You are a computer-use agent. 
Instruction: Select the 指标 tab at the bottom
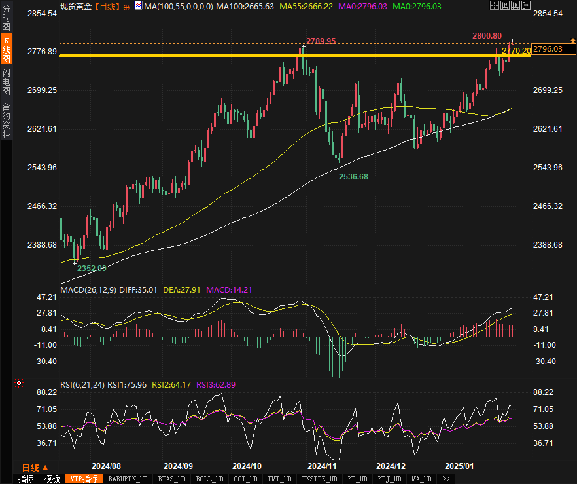[26, 479]
